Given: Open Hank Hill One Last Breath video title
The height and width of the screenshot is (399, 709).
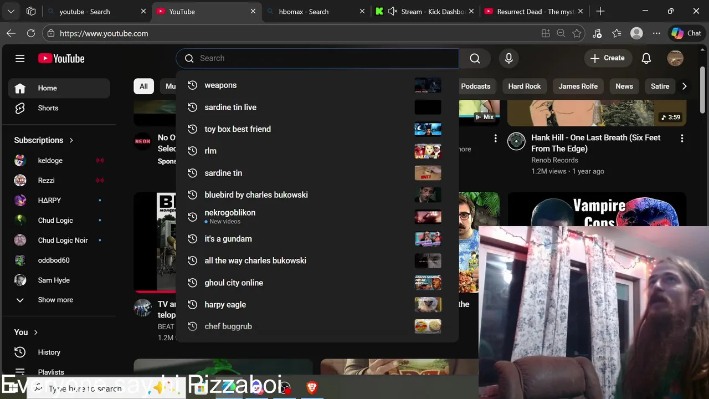Looking at the screenshot, I should pyautogui.click(x=596, y=143).
